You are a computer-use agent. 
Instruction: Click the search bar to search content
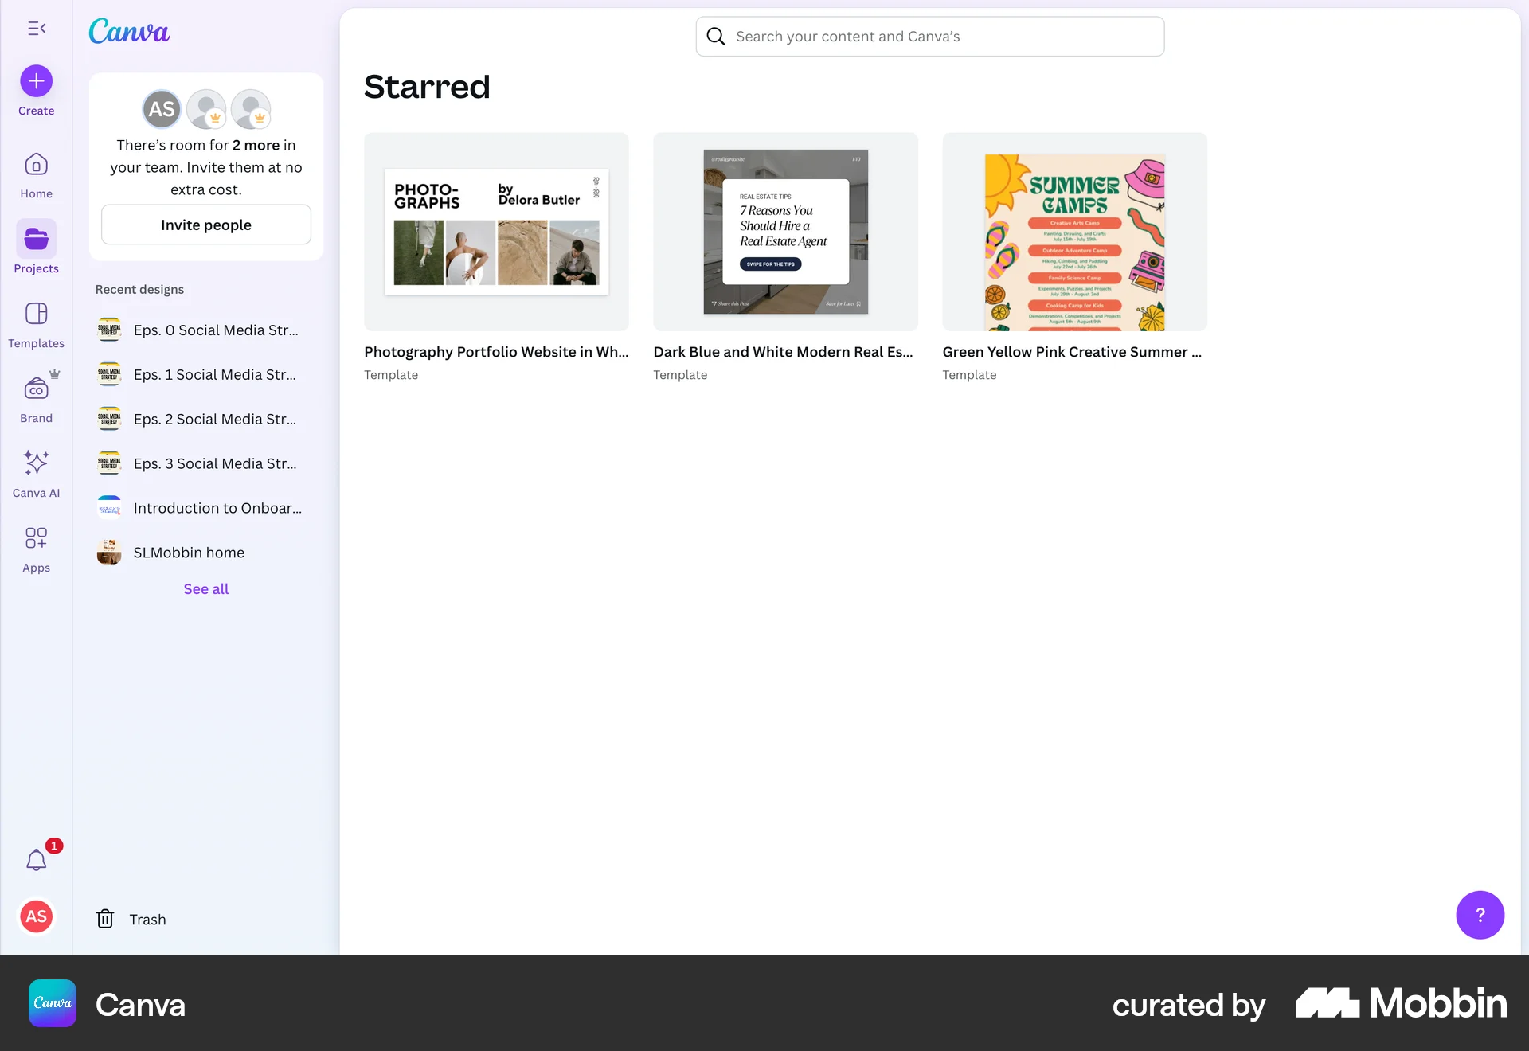929,36
